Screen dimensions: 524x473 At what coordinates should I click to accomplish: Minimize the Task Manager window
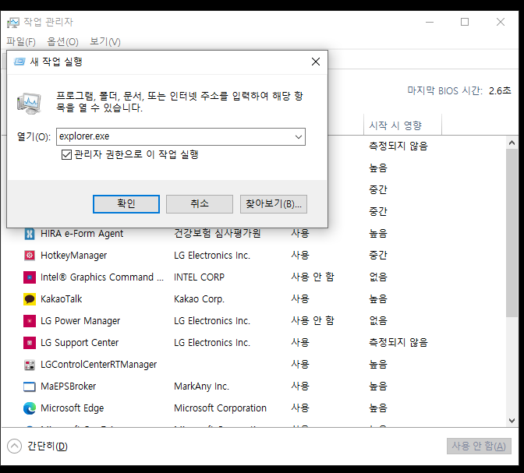pyautogui.click(x=430, y=23)
